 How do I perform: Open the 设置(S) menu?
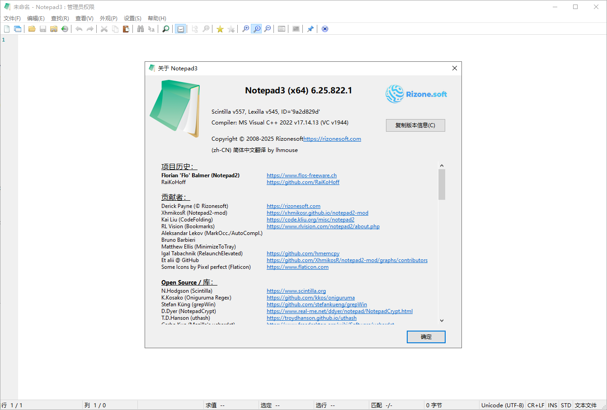[x=132, y=18]
